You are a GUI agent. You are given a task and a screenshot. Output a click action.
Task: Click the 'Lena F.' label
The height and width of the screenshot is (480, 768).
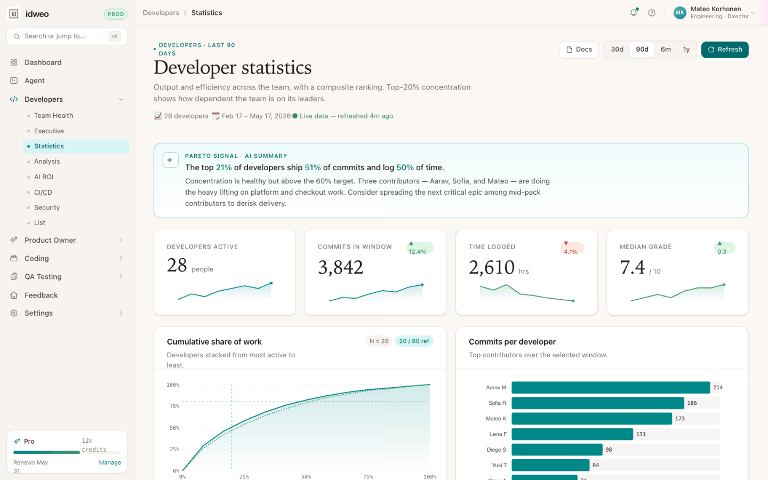498,434
